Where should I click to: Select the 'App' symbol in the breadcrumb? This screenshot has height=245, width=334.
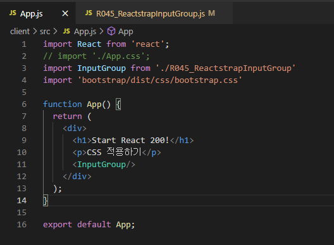click(x=126, y=32)
